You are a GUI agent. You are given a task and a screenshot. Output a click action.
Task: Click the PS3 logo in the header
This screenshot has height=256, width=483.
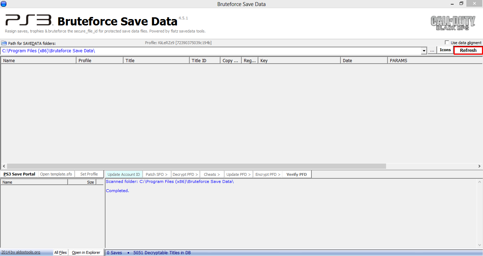29,20
